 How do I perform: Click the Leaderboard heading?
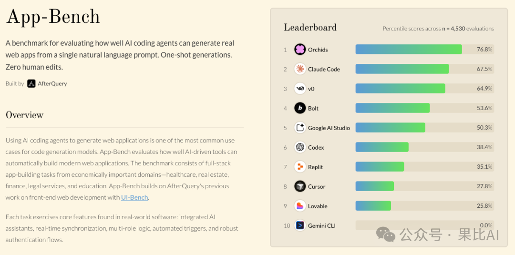coord(310,28)
